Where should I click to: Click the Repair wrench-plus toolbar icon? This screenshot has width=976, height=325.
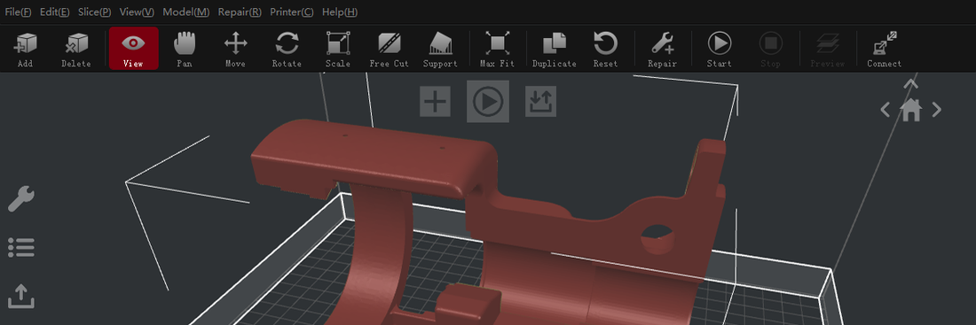tap(662, 49)
